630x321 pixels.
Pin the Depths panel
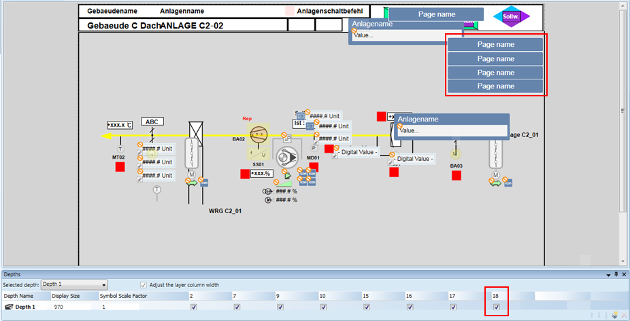pyautogui.click(x=616, y=274)
